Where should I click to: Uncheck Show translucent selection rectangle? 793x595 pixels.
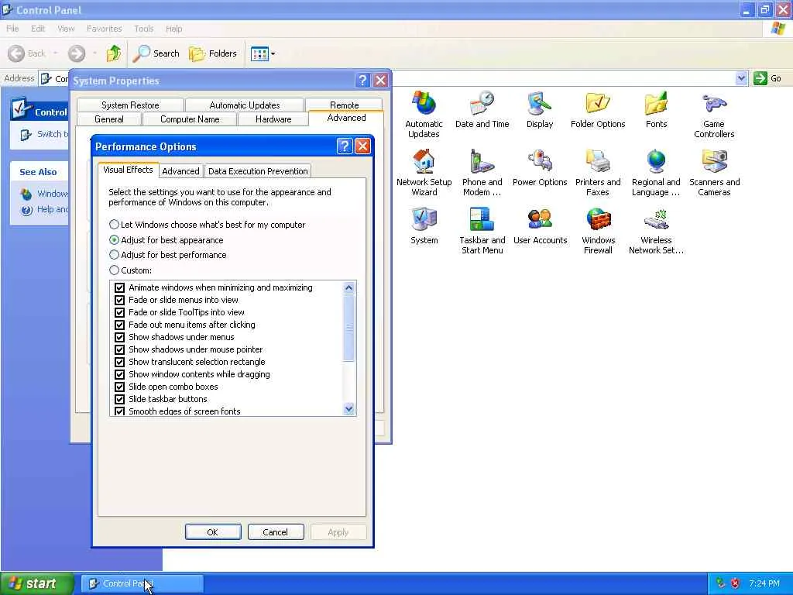tap(120, 362)
